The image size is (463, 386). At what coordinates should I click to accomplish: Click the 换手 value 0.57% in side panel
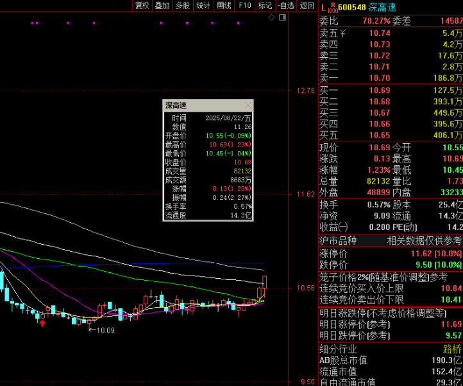[x=379, y=205]
